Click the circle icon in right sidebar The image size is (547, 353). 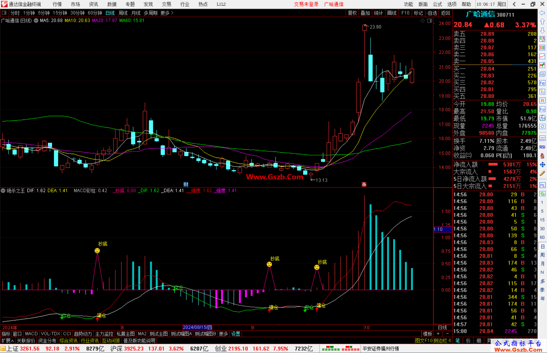(x=542, y=127)
